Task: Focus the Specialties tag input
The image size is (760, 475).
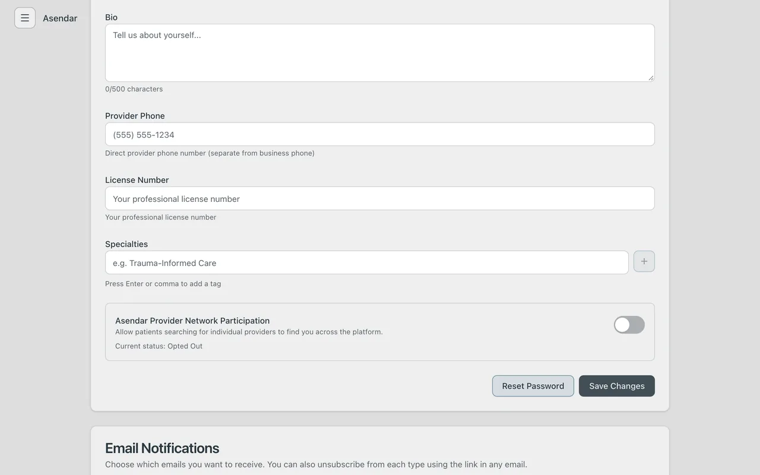Action: (x=367, y=262)
